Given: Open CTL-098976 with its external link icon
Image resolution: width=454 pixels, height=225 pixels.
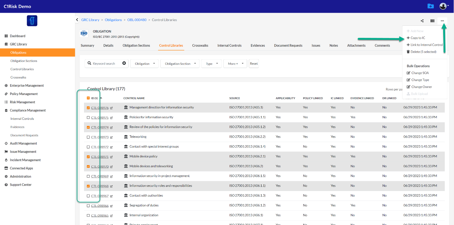Looking at the screenshot, I should (111, 108).
